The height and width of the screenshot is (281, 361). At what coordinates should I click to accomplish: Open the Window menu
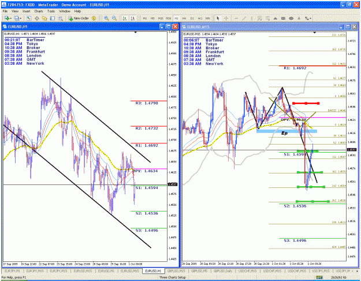pyautogui.click(x=65, y=11)
